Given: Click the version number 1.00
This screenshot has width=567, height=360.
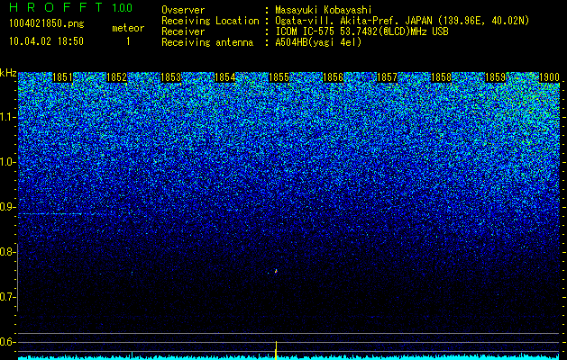Looking at the screenshot, I should (x=123, y=8).
